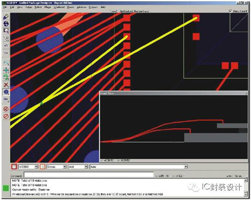The height and width of the screenshot is (200, 251).
Task: Open the Edit menu
Action: pyautogui.click(x=12, y=7)
